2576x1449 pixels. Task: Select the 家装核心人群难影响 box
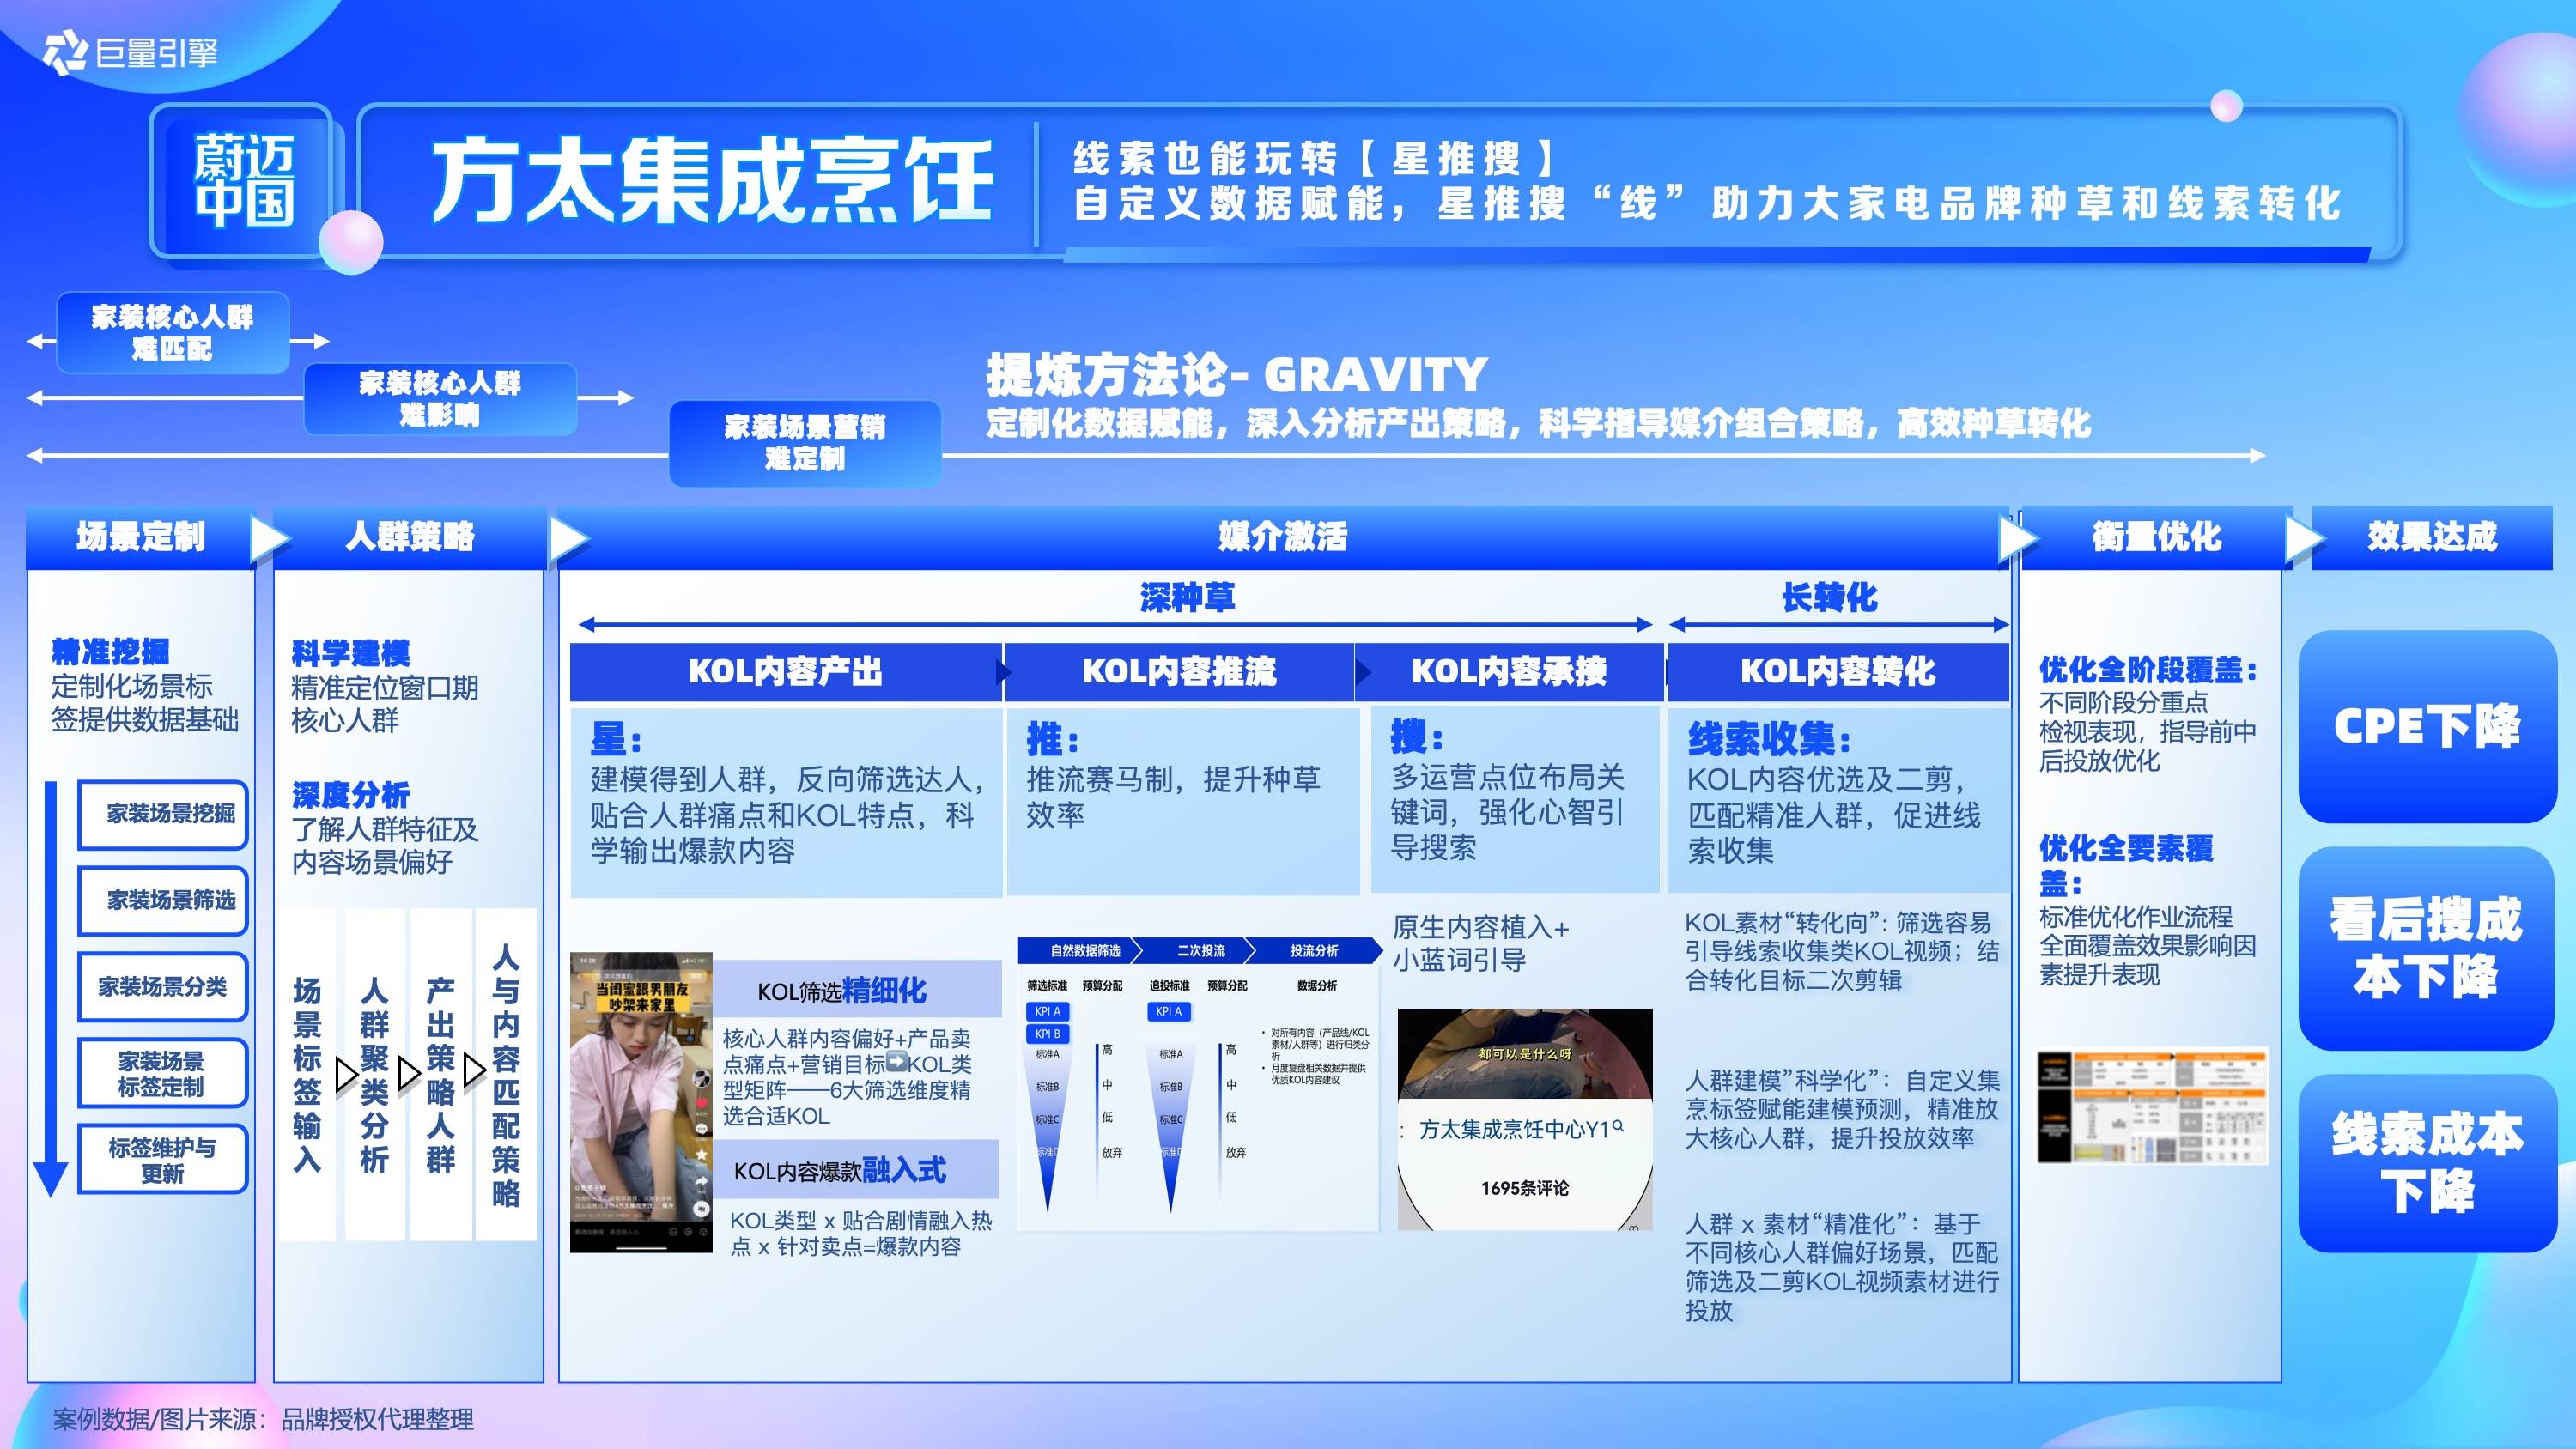point(440,398)
